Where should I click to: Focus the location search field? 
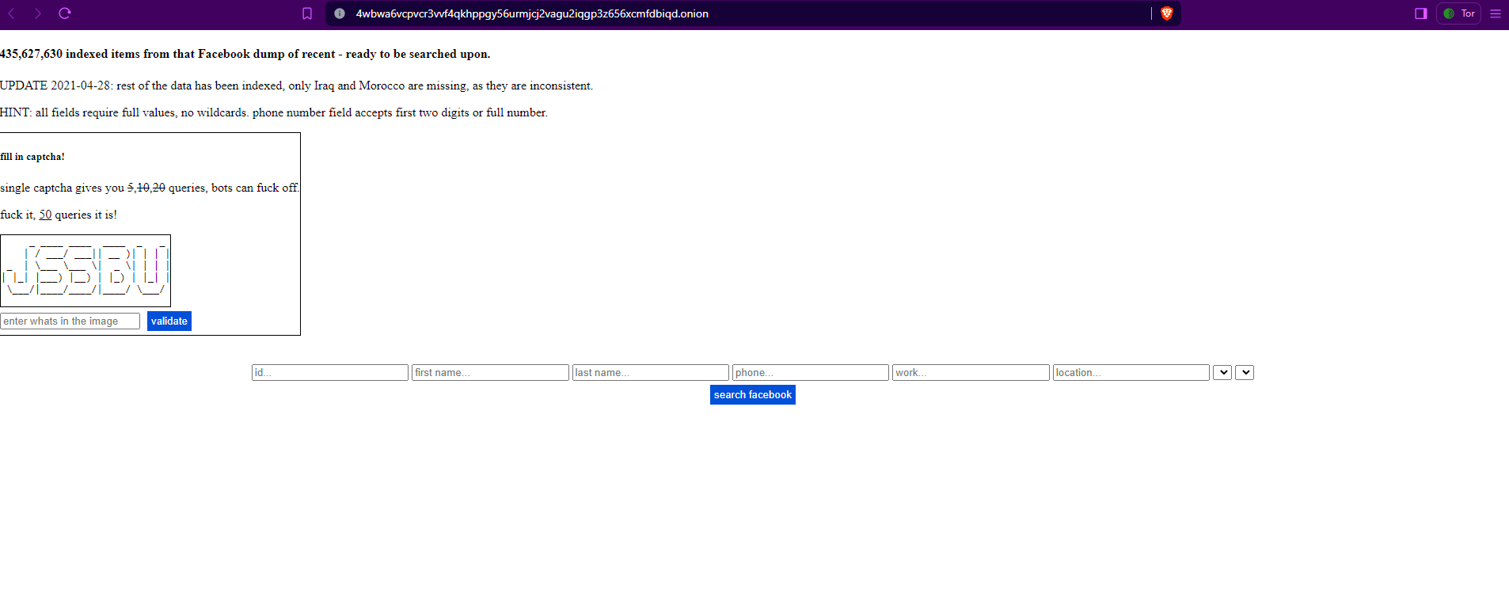pos(1131,372)
